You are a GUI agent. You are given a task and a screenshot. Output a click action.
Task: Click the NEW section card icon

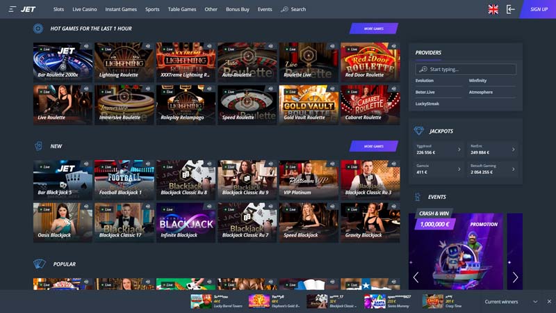coord(38,146)
